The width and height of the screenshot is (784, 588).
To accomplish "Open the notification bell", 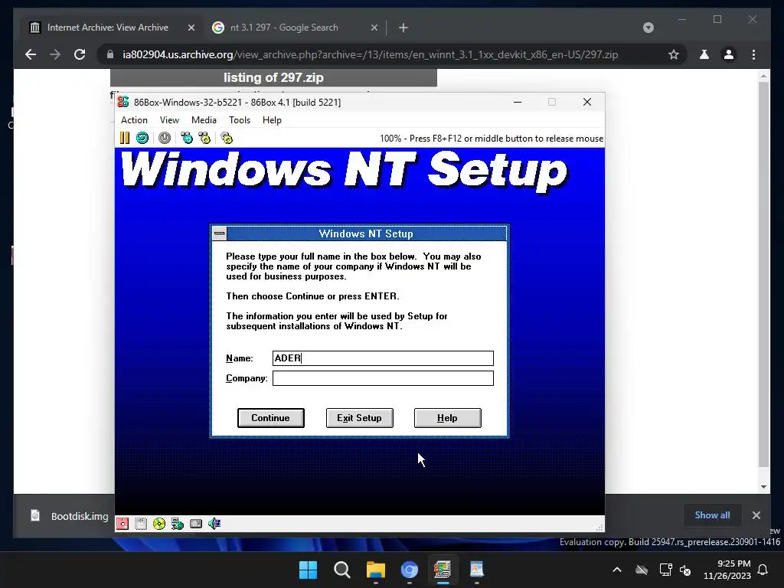I will tap(763, 570).
